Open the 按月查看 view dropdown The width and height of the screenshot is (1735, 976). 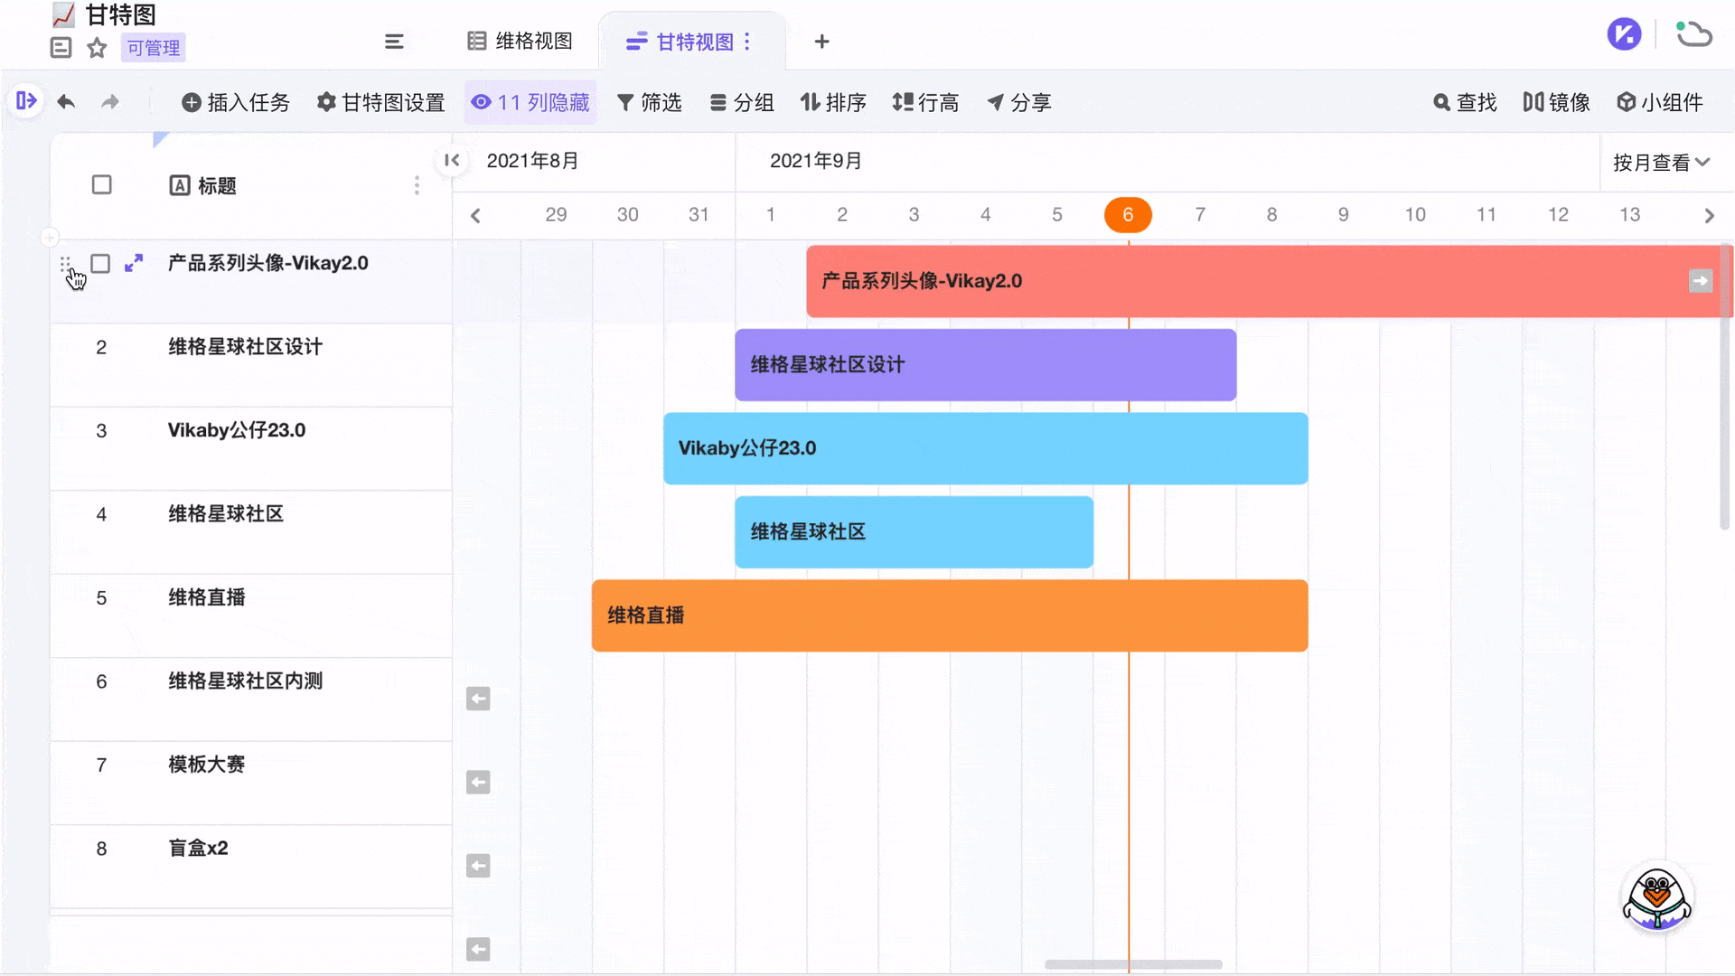pyautogui.click(x=1661, y=163)
